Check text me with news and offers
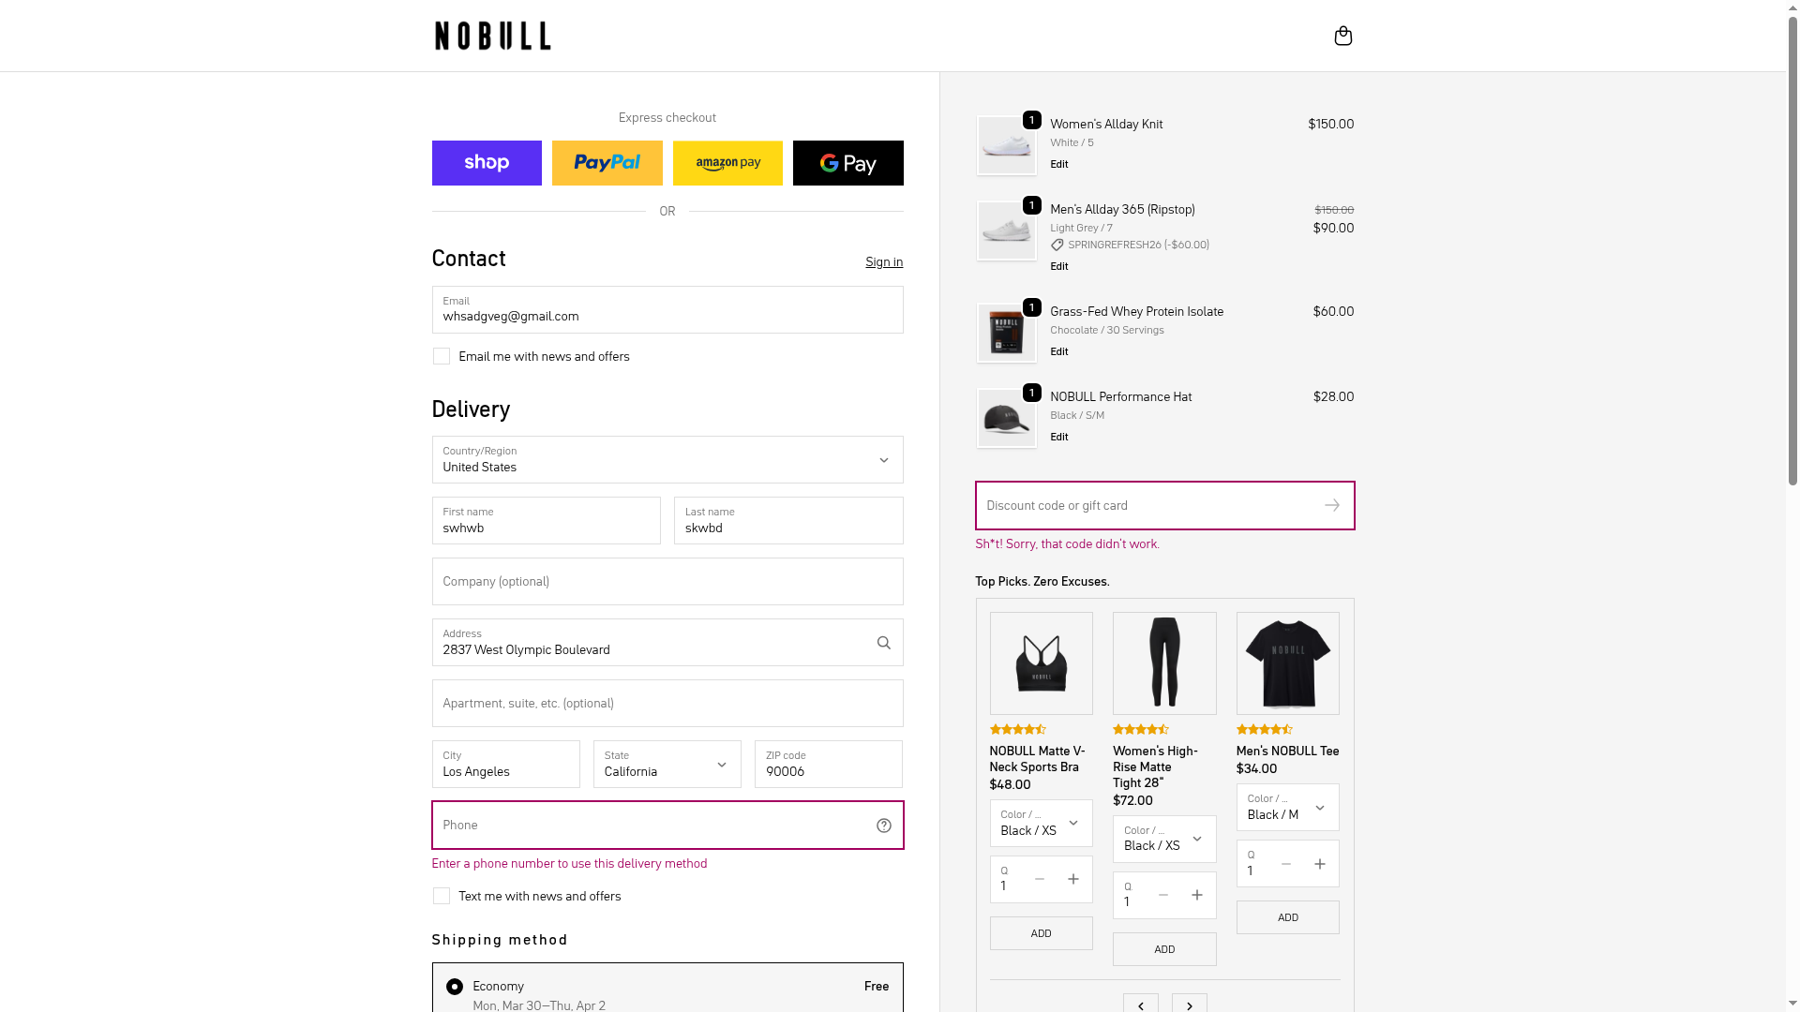 pos(442,897)
